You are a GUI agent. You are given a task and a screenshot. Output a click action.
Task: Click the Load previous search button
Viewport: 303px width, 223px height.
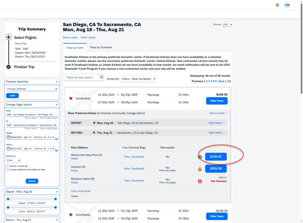(x=12, y=96)
